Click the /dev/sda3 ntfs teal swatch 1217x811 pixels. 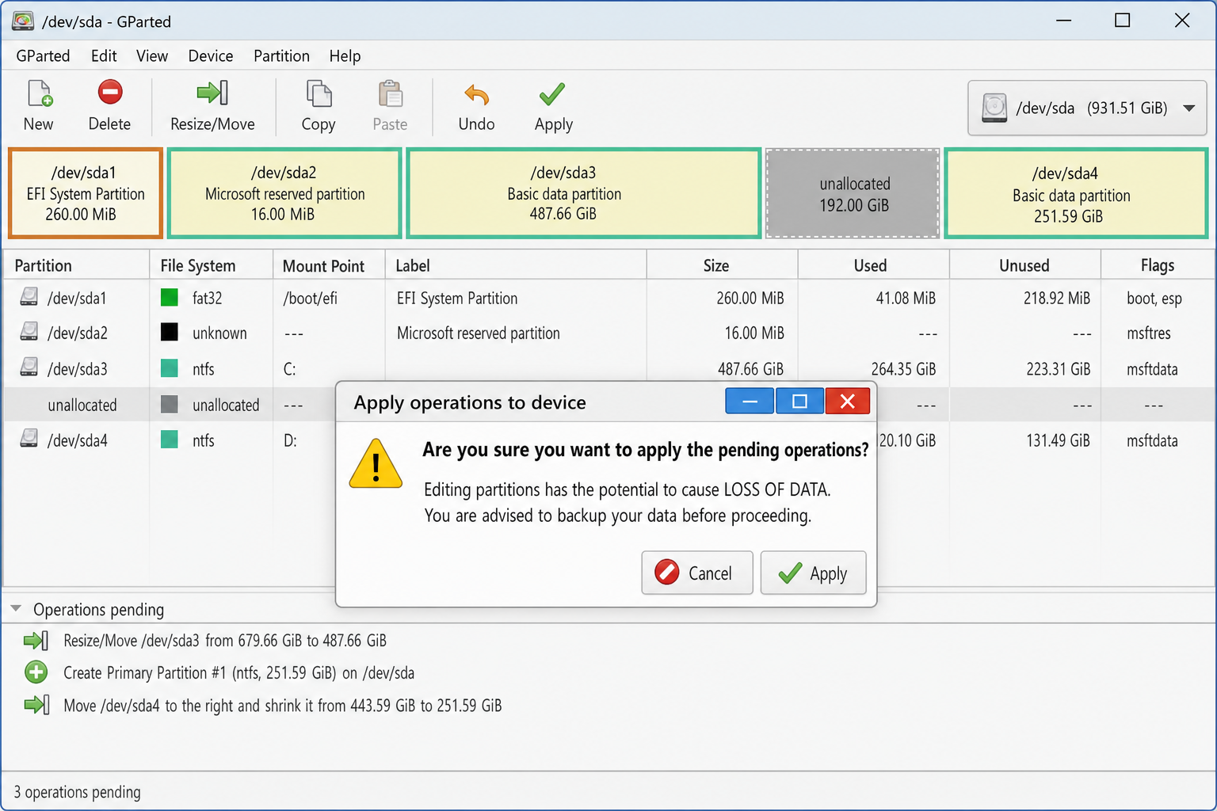point(170,368)
